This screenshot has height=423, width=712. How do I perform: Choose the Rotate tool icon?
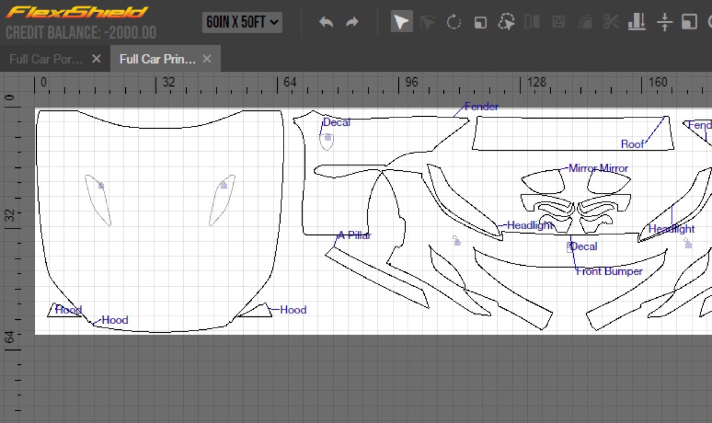(x=454, y=23)
